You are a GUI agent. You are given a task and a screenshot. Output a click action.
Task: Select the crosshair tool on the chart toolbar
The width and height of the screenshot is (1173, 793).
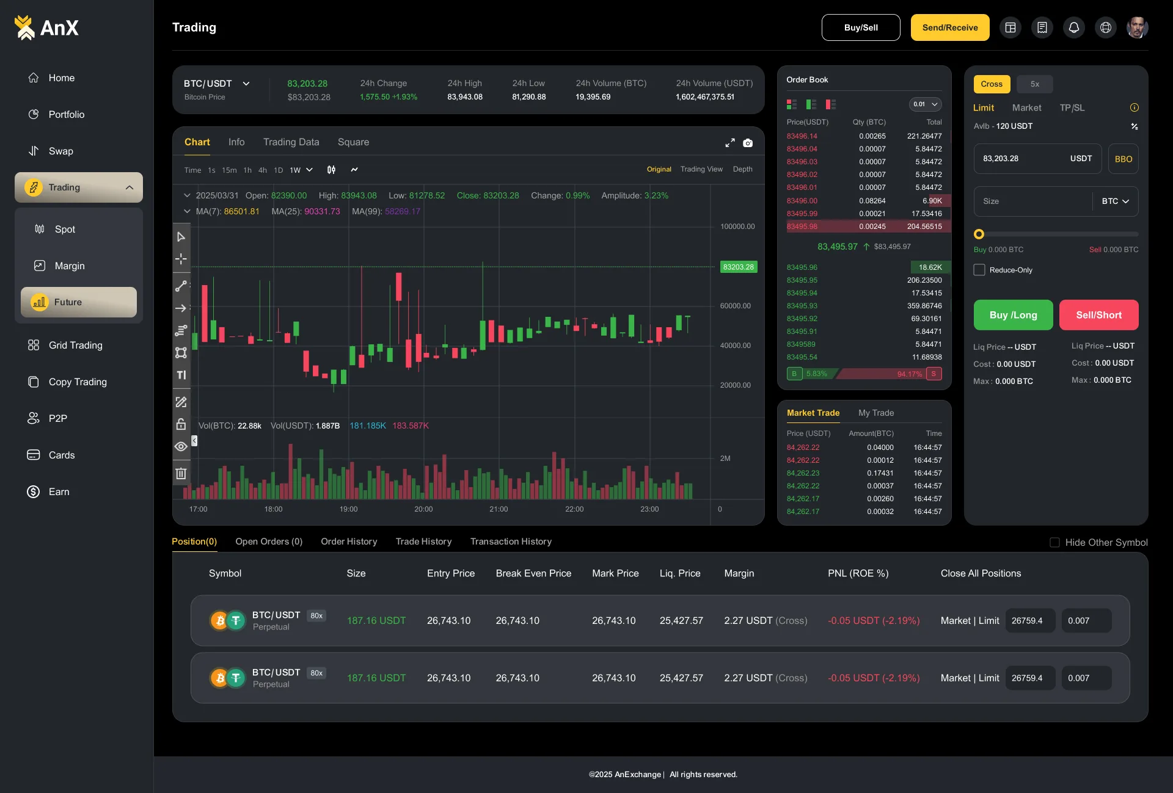[181, 259]
